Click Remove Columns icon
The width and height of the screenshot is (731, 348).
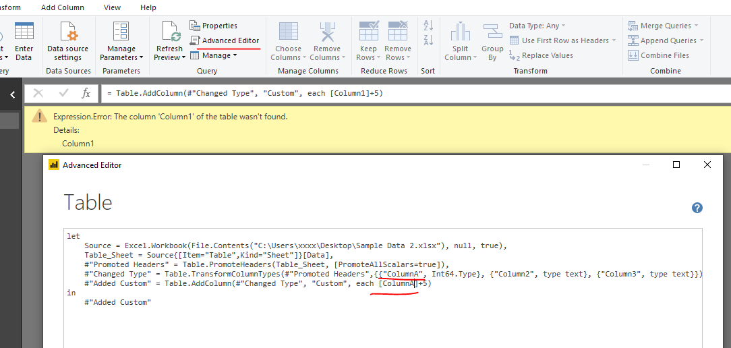pos(327,32)
